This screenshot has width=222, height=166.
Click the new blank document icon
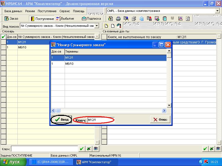[x=113, y=26]
